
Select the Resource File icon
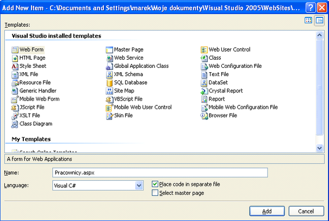pyautogui.click(x=15, y=83)
